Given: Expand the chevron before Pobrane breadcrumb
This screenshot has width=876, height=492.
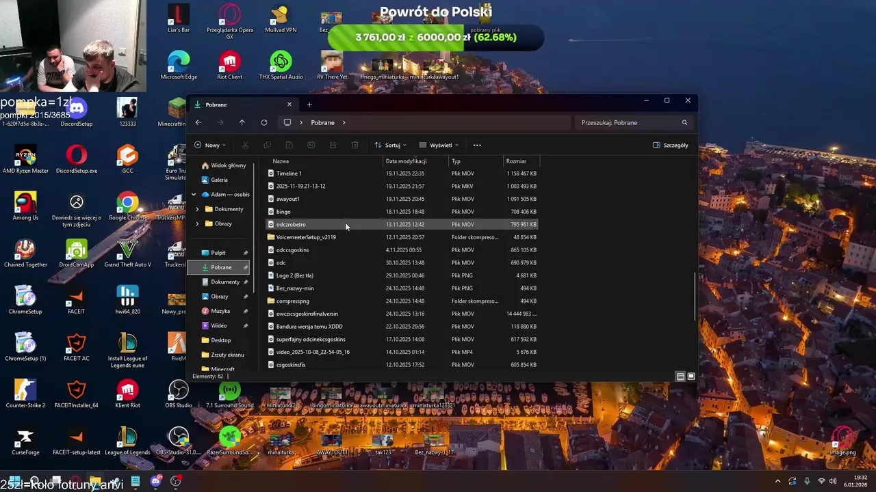Looking at the screenshot, I should pos(301,122).
